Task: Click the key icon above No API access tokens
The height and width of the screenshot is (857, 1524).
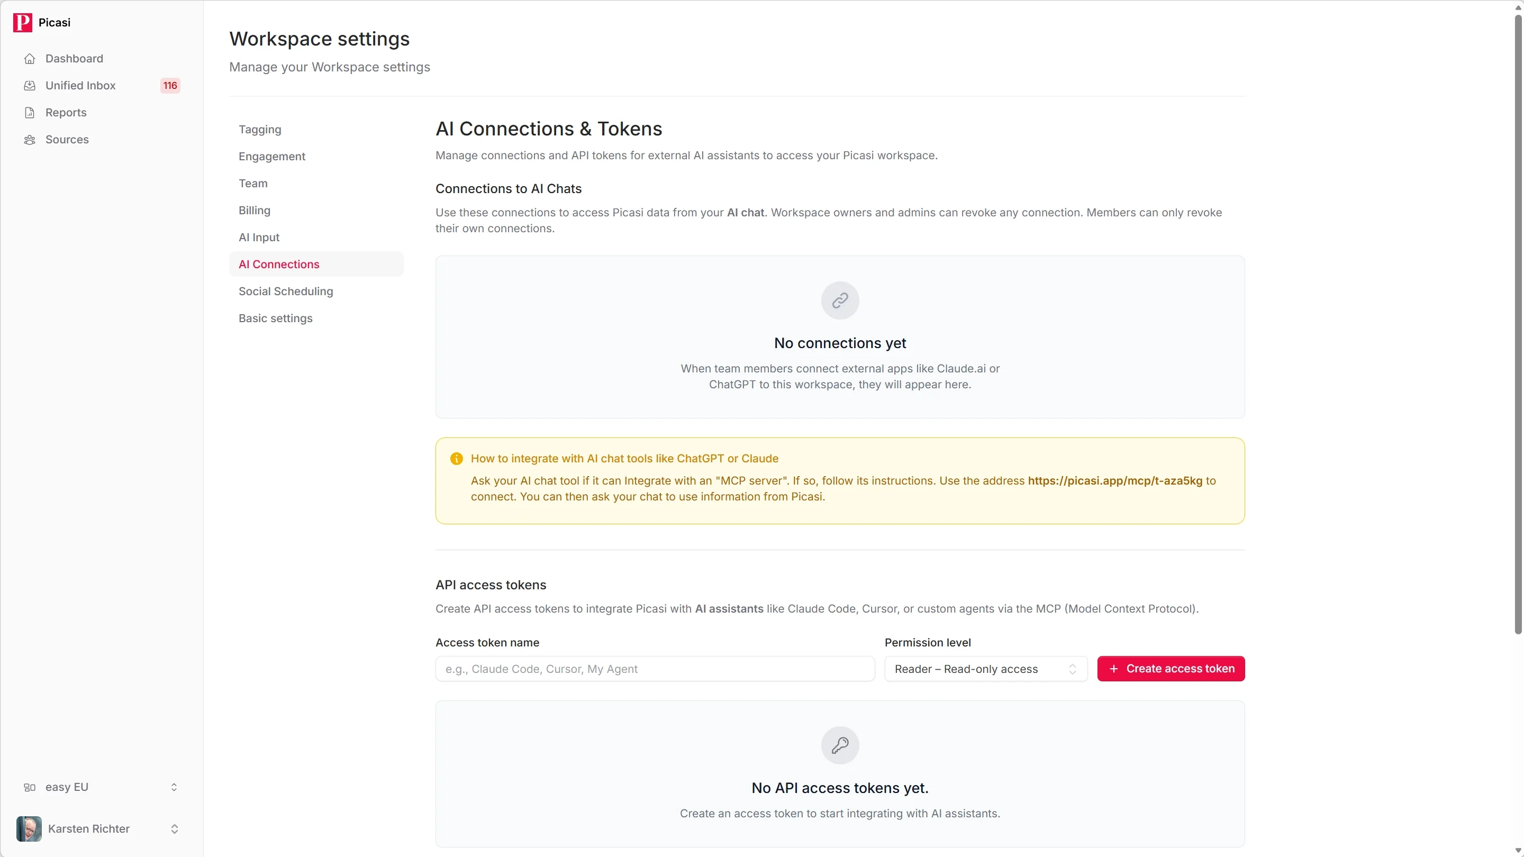Action: [x=840, y=745]
